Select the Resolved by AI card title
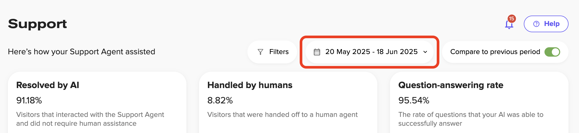Screen dimensions: 579x133 pyautogui.click(x=48, y=85)
